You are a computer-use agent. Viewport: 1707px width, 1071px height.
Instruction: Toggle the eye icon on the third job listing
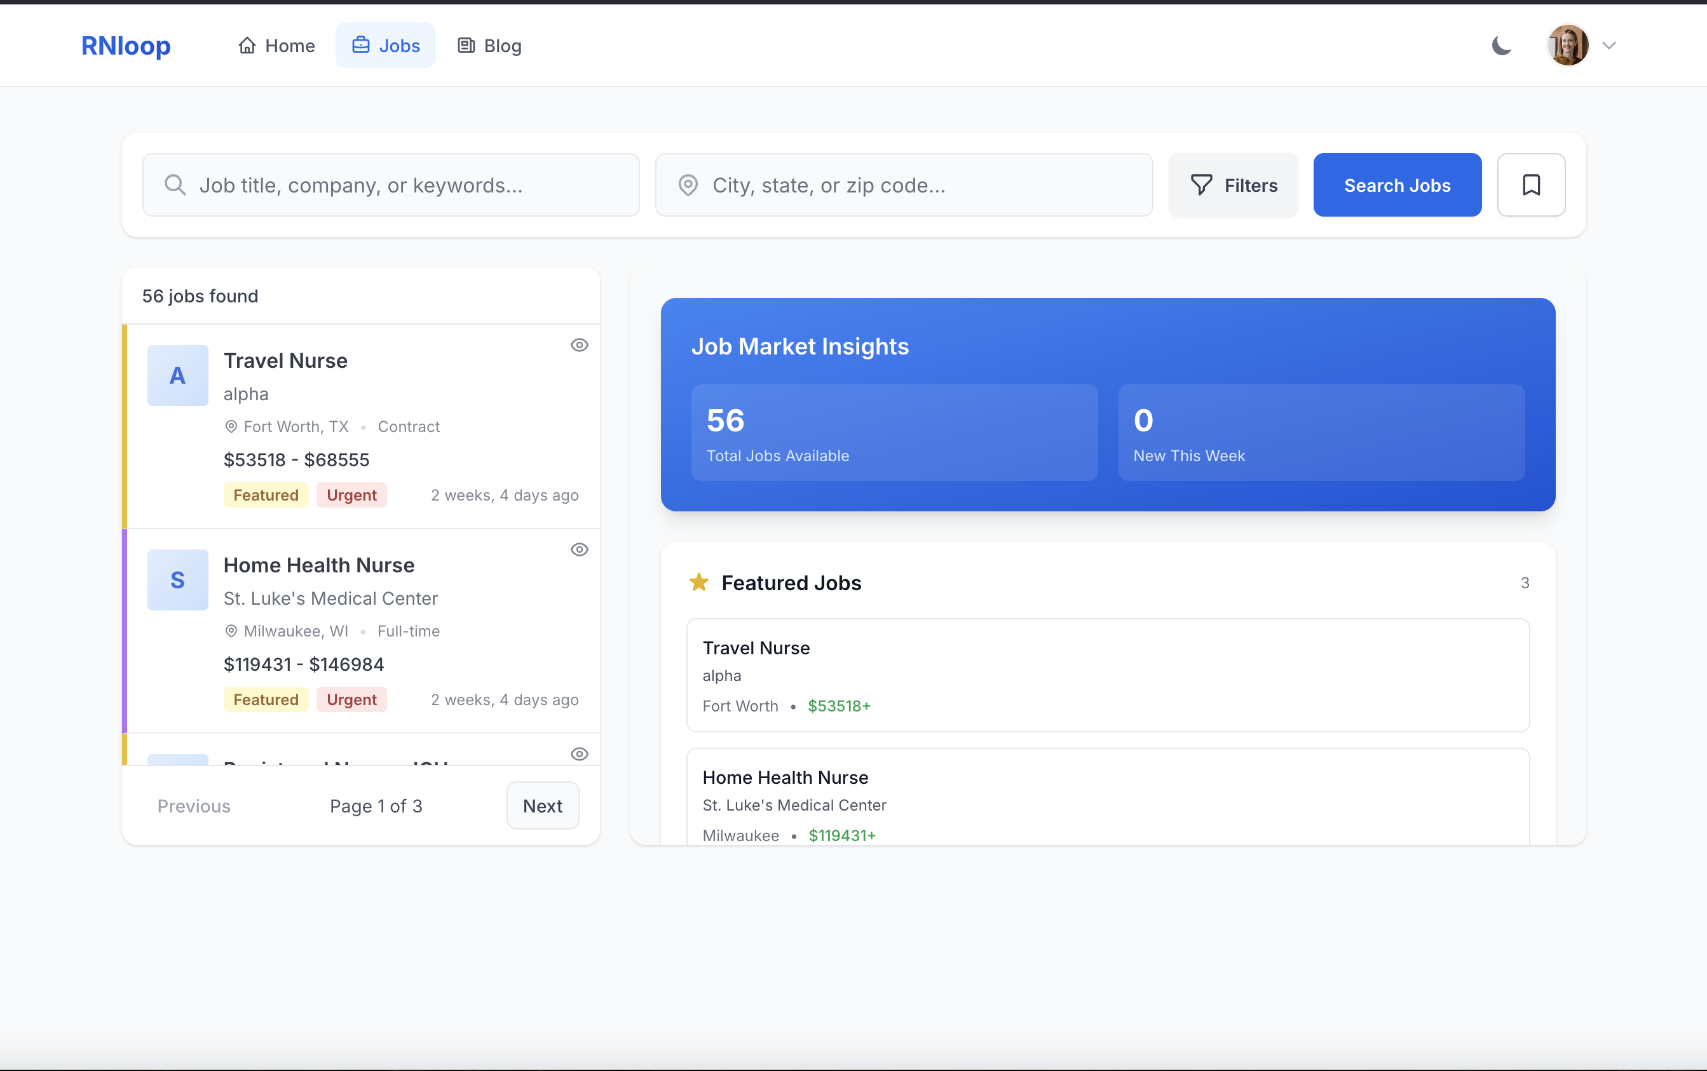pyautogui.click(x=579, y=753)
